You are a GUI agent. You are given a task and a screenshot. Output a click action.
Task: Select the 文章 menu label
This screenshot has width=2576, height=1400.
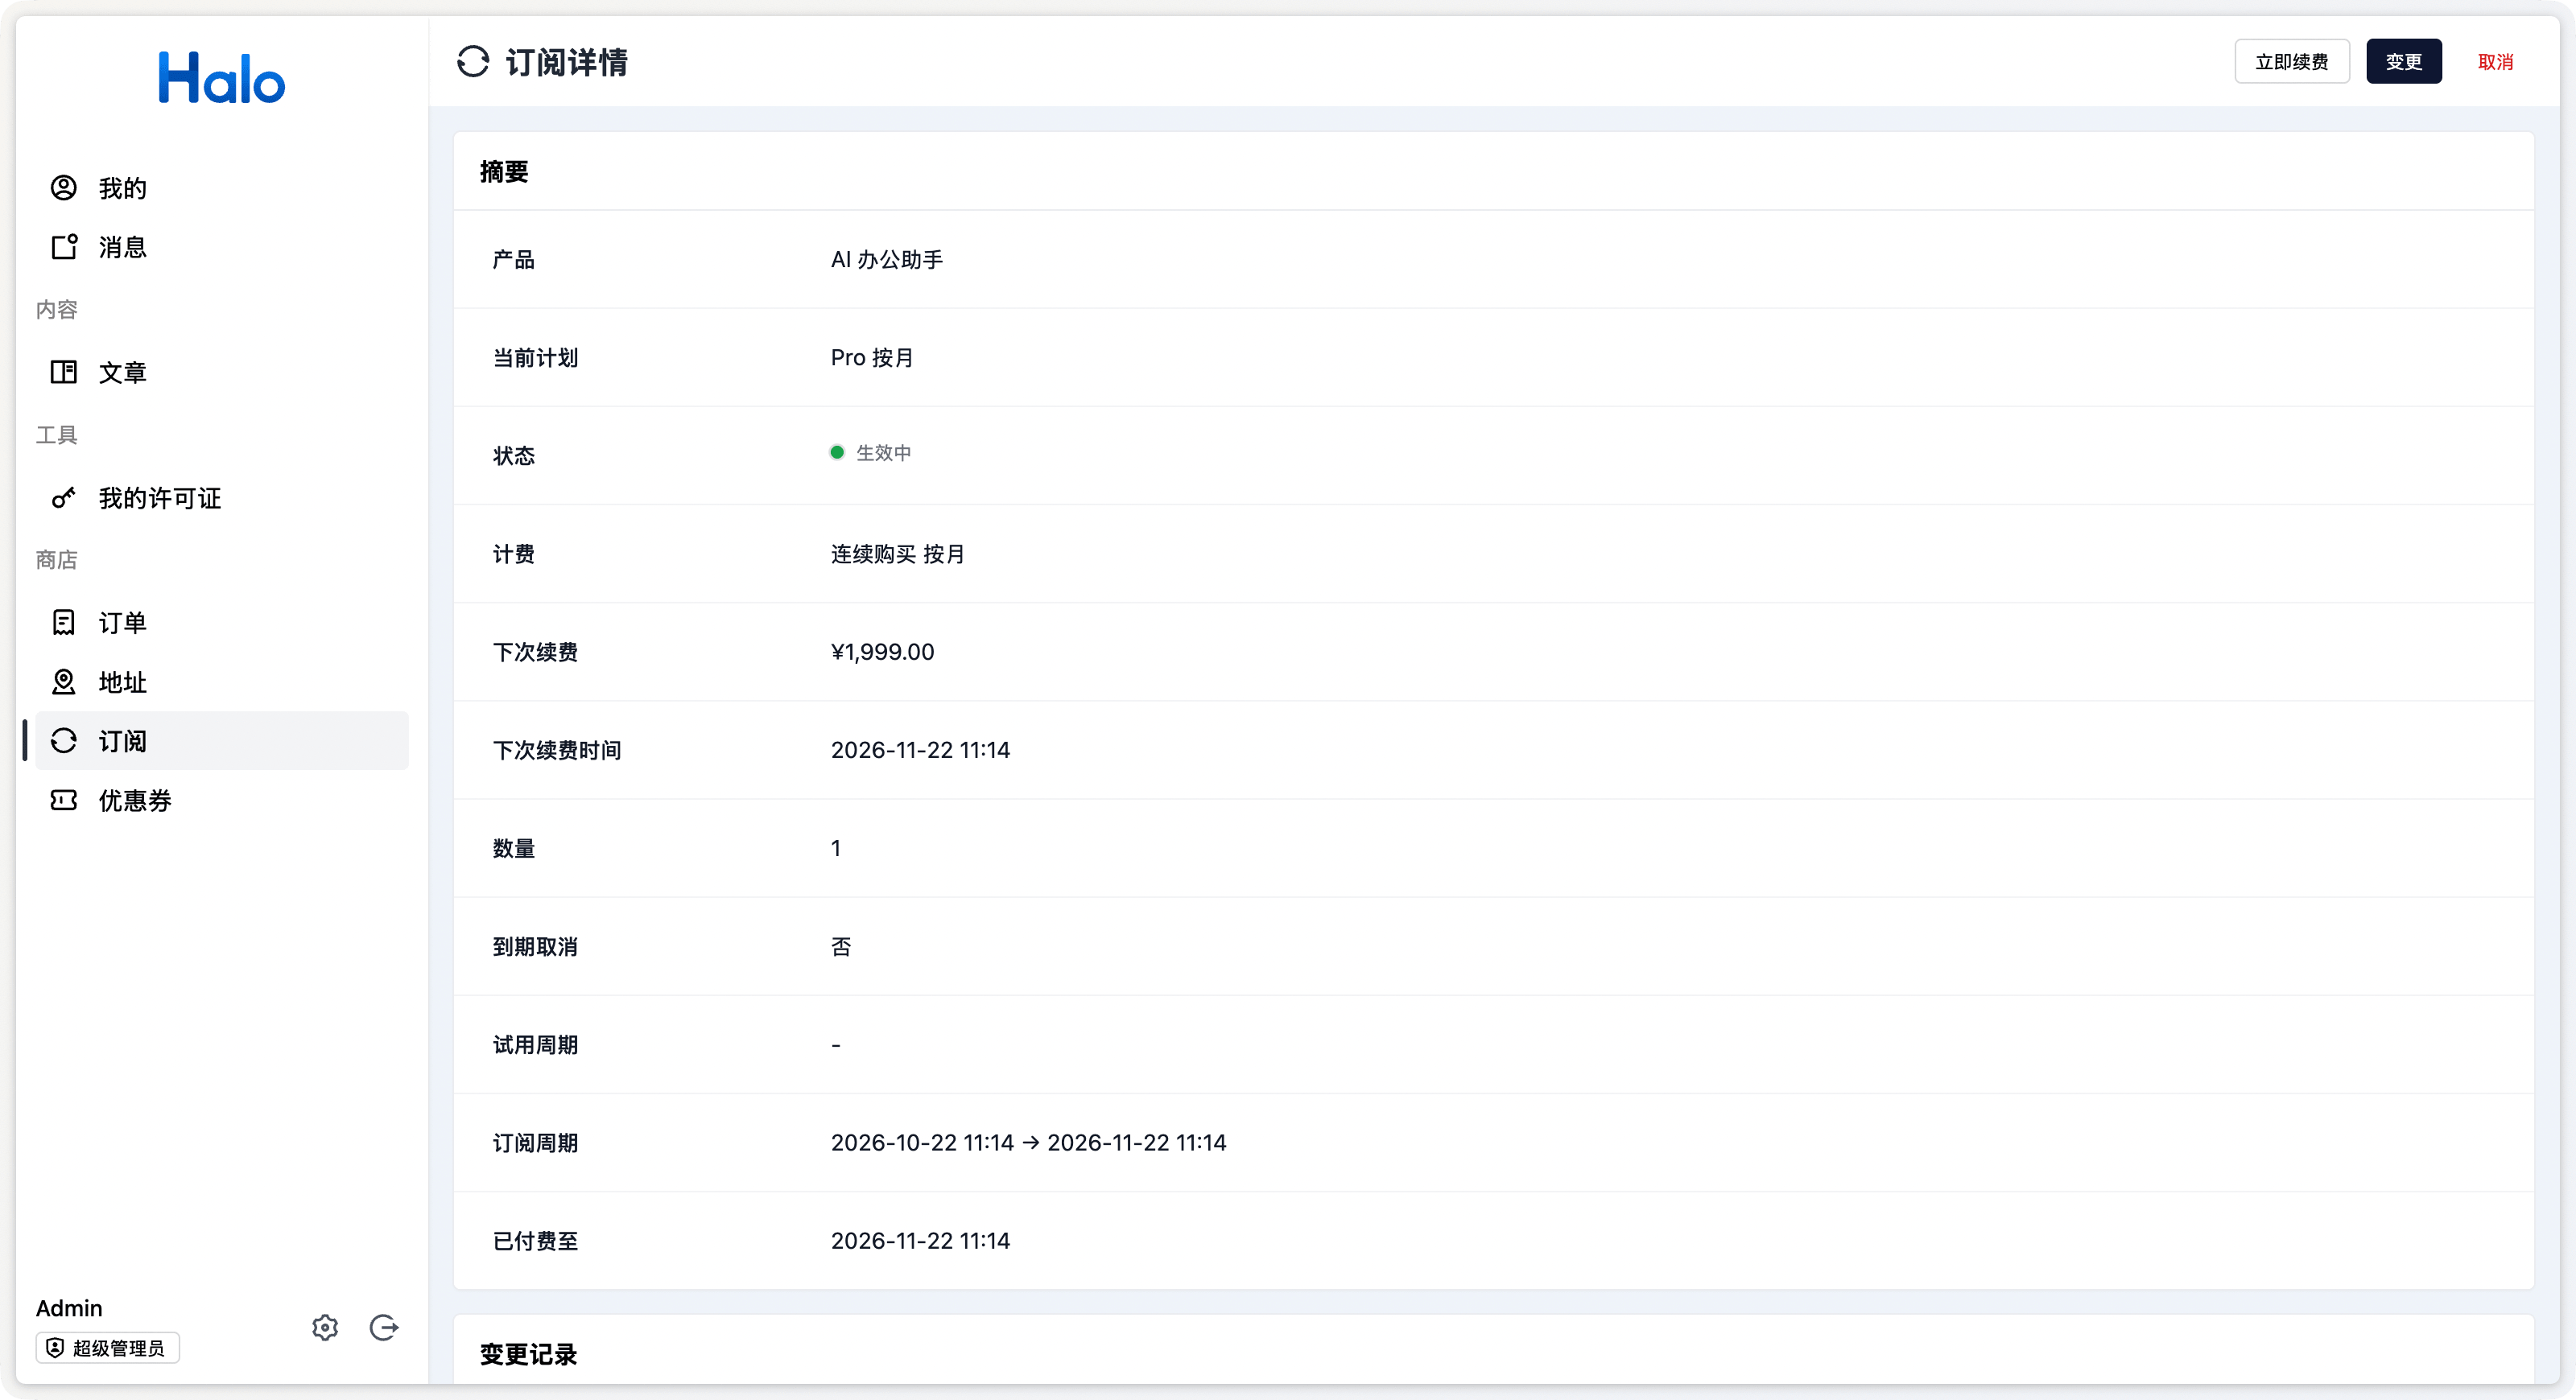[123, 372]
